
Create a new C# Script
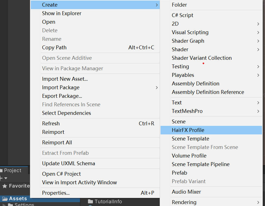[182, 15]
